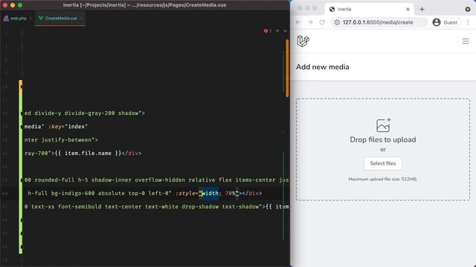476x267 pixels.
Task: Click 'item.file.name' expression in code
Action: coord(88,154)
